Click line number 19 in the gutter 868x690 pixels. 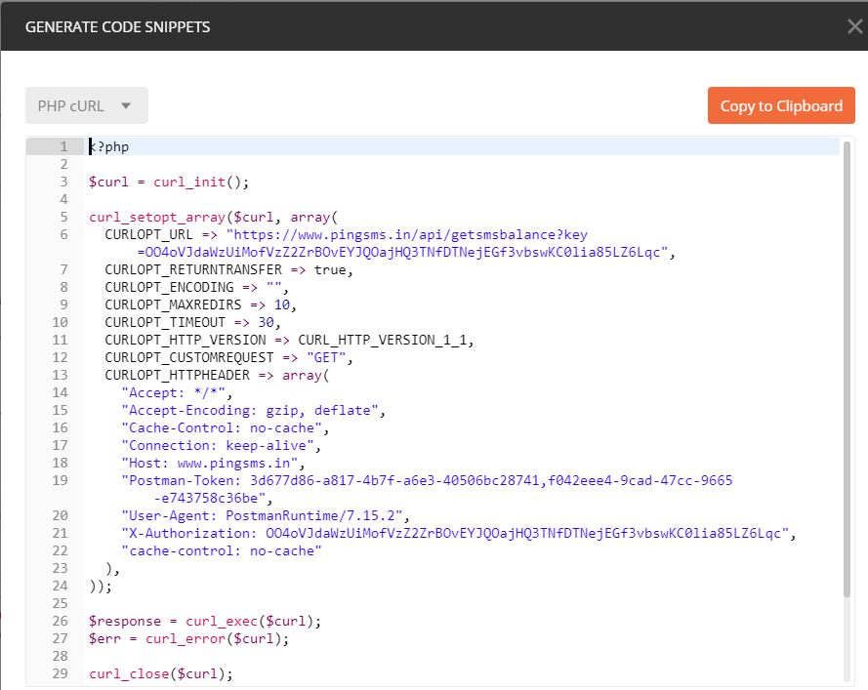tap(61, 480)
